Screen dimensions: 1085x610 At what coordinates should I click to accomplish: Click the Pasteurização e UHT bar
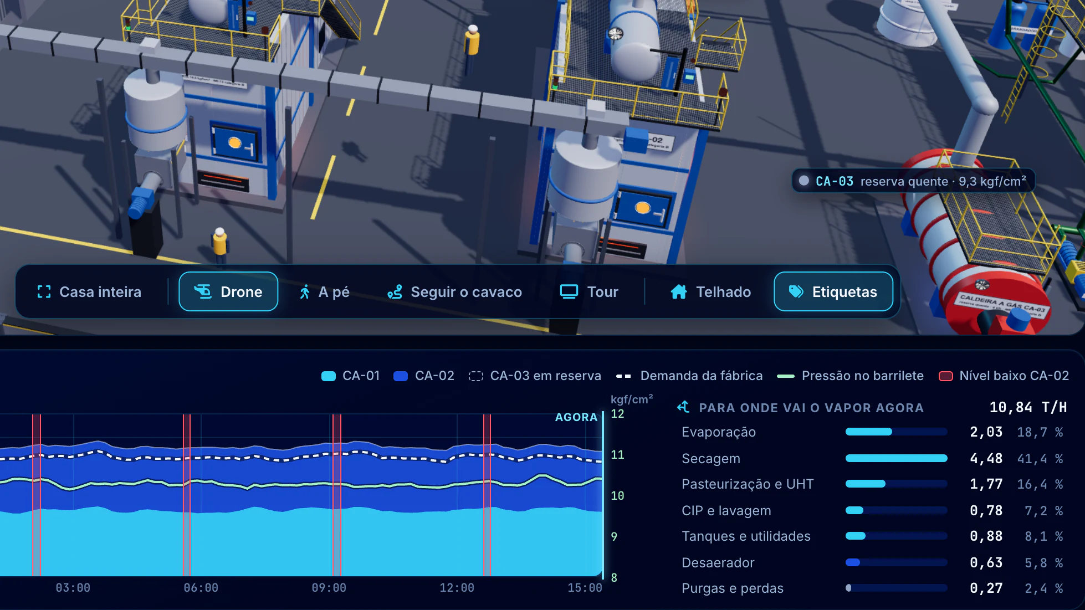click(896, 484)
